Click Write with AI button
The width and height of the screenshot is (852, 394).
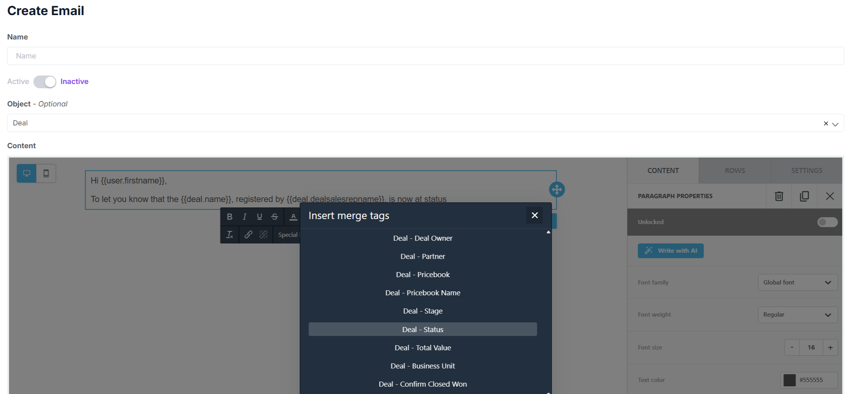click(x=671, y=251)
